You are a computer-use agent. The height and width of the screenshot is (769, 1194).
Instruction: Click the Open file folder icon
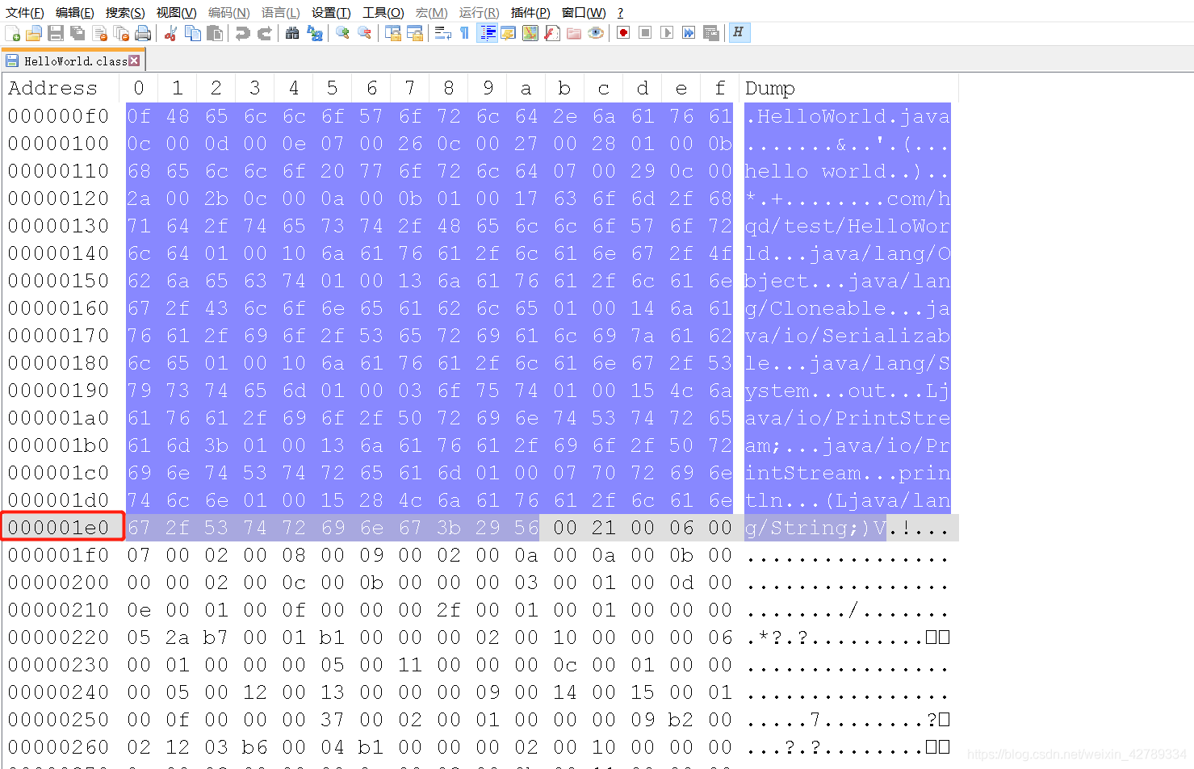pyautogui.click(x=34, y=33)
